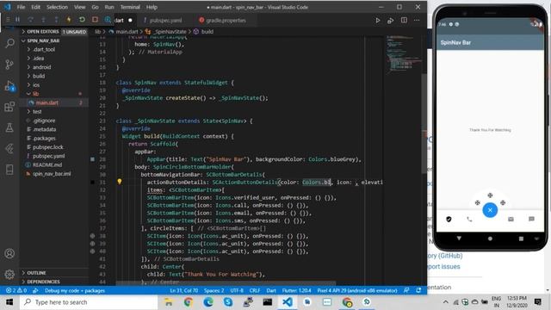Viewport: 551px width, 310px height.
Task: Tap the email icon in emulator bottom bar
Action: click(511, 220)
